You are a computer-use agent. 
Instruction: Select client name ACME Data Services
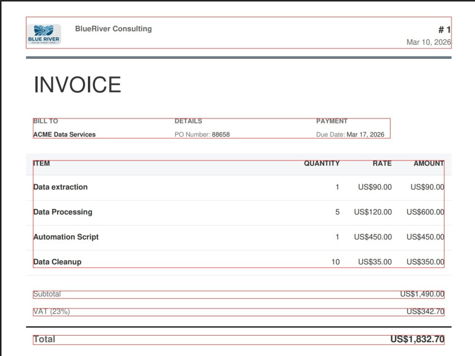[65, 134]
